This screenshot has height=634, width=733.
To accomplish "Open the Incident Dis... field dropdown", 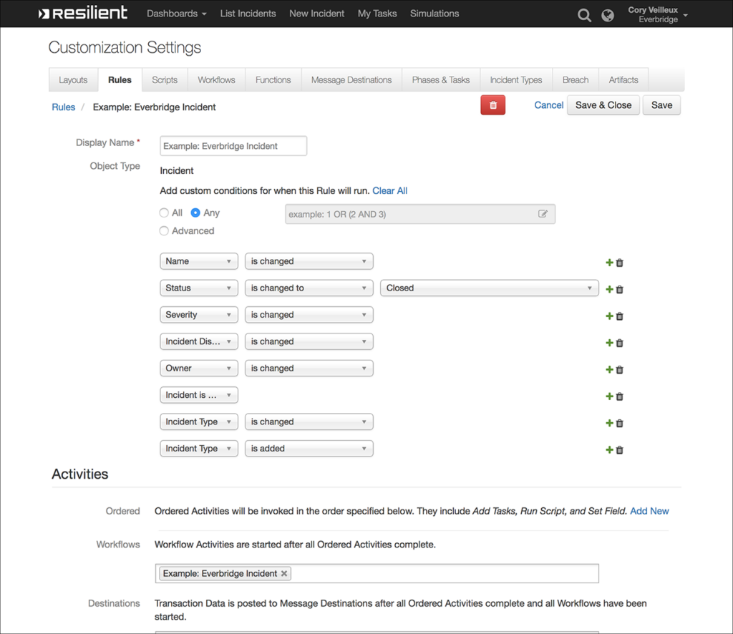I will (199, 341).
